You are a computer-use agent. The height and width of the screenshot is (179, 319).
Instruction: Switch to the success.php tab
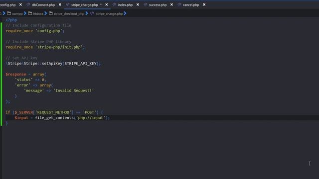(x=158, y=4)
